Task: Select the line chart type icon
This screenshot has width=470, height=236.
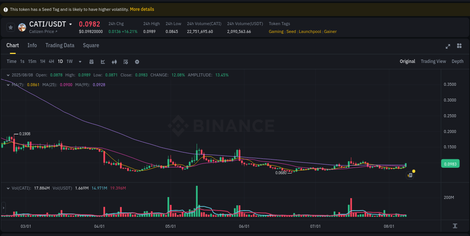Action: point(103,61)
